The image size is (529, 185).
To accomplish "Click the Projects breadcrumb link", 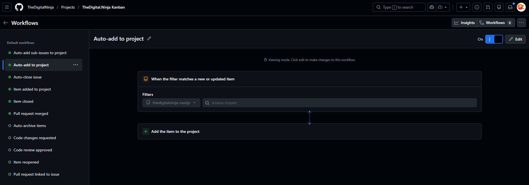I will coord(68,7).
